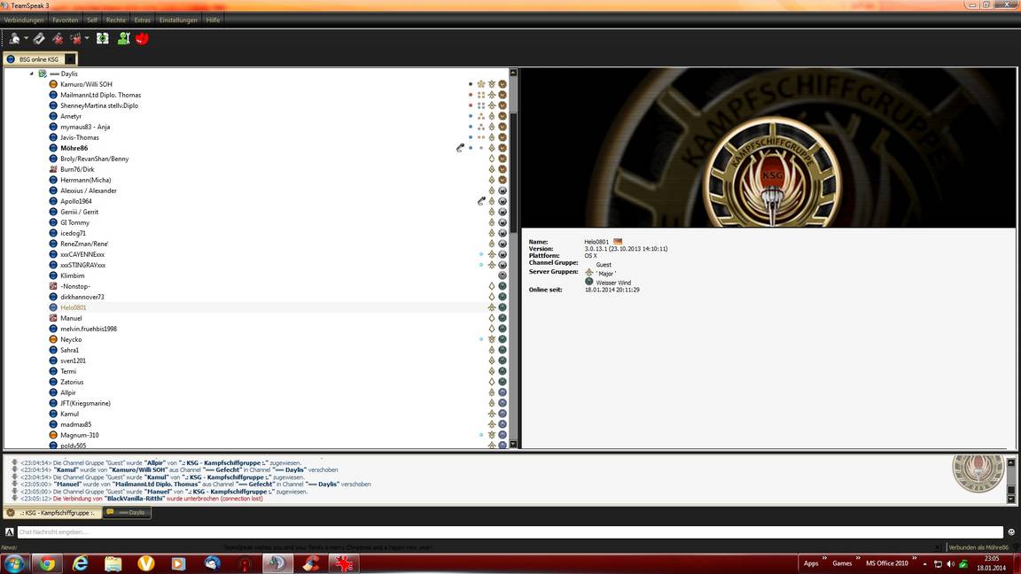This screenshot has width=1021, height=574.
Task: Select user ShenneyMartina stellv.Diplo
Action: (99, 105)
